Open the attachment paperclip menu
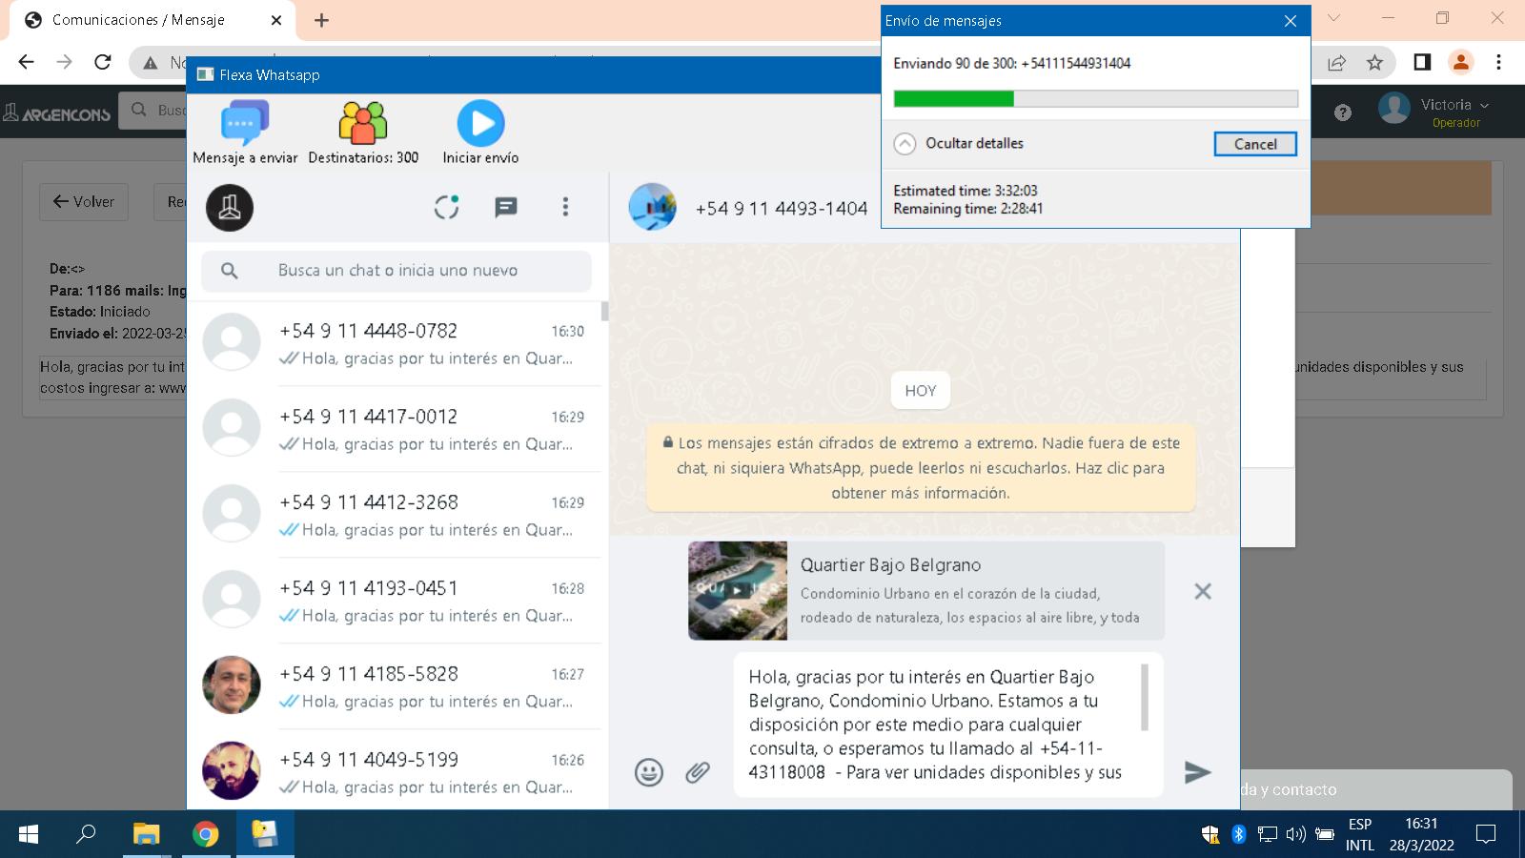1525x858 pixels. coord(698,772)
